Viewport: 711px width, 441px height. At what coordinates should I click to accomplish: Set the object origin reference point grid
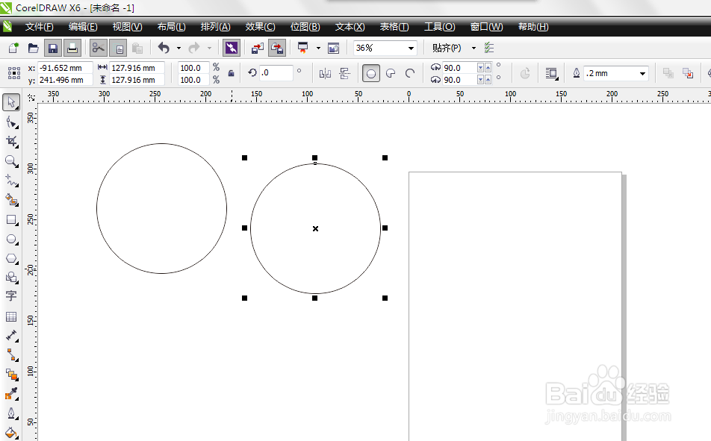pyautogui.click(x=14, y=73)
